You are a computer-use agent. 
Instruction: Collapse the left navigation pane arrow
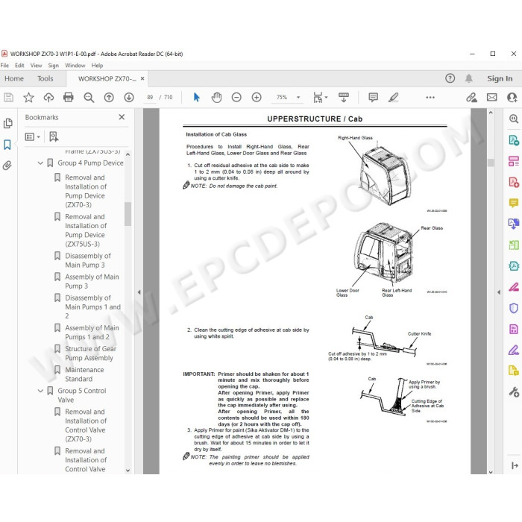click(139, 292)
